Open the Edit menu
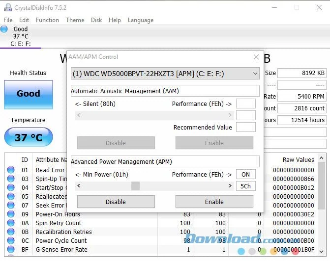The width and height of the screenshot is (330, 261). coord(24,20)
